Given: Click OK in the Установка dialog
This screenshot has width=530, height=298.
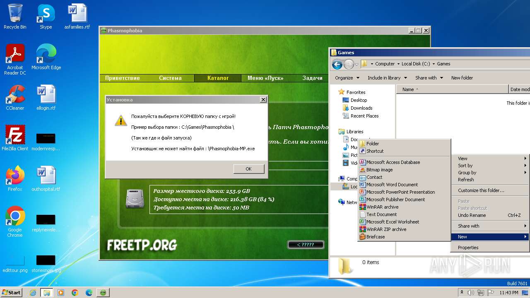Looking at the screenshot, I should 248,169.
